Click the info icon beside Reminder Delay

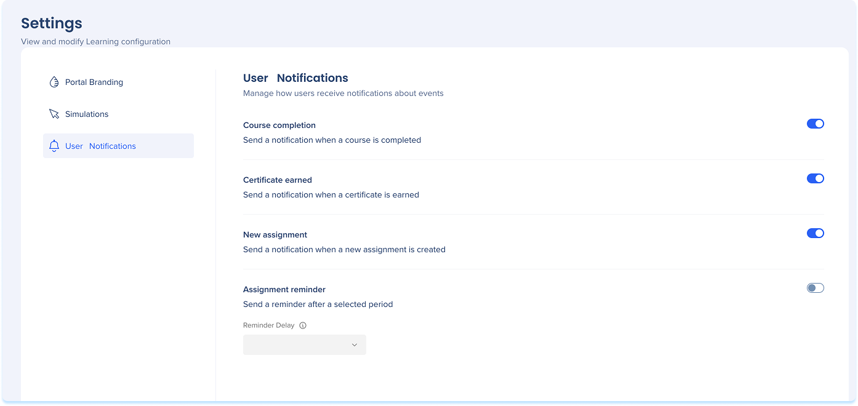(x=303, y=325)
